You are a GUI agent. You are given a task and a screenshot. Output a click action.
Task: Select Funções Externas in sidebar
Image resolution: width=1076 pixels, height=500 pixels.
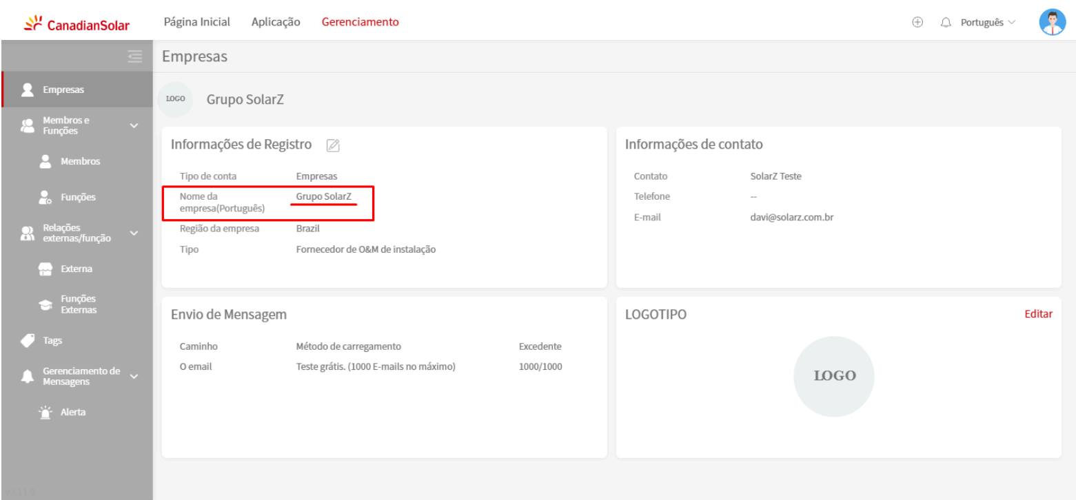pos(79,304)
